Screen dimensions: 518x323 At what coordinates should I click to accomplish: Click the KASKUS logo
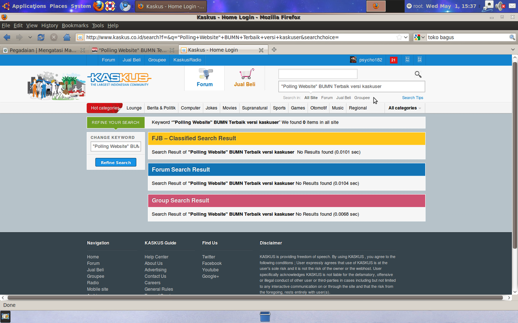point(119,79)
